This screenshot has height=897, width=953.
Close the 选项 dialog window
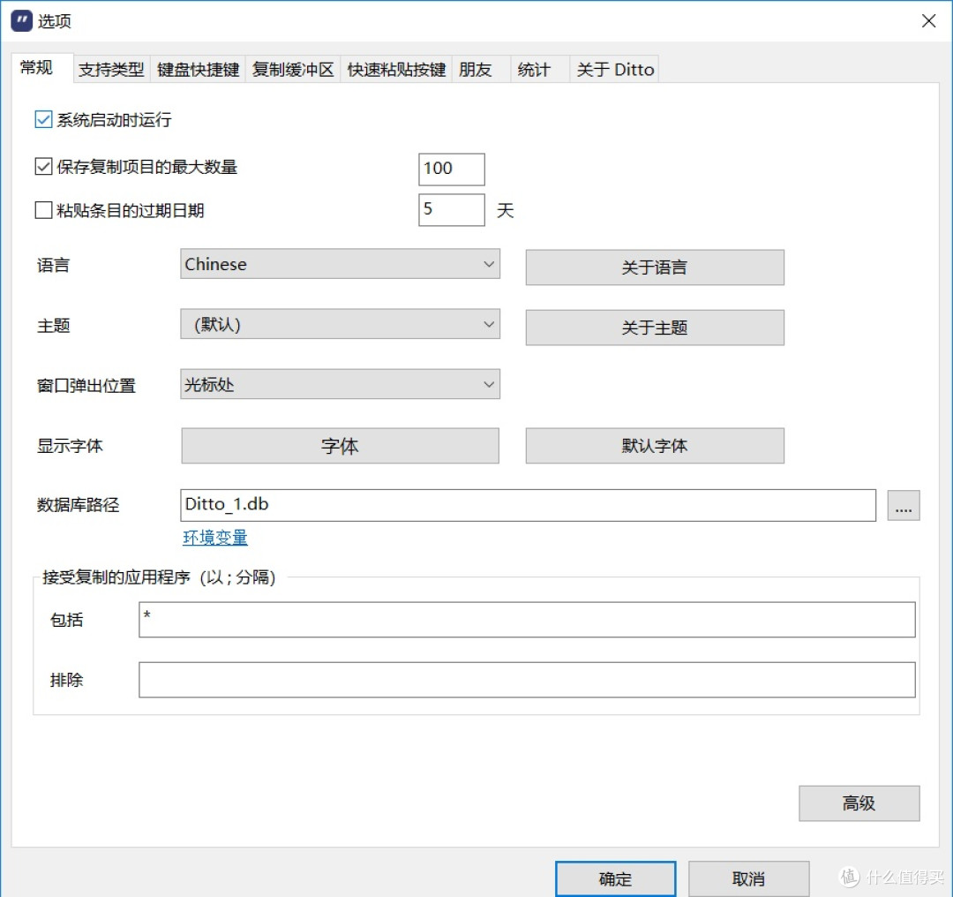928,20
